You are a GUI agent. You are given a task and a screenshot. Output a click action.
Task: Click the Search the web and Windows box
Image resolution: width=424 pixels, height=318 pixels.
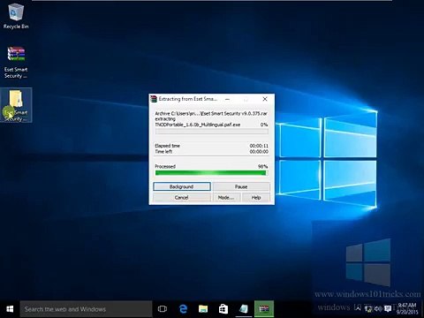pos(86,309)
